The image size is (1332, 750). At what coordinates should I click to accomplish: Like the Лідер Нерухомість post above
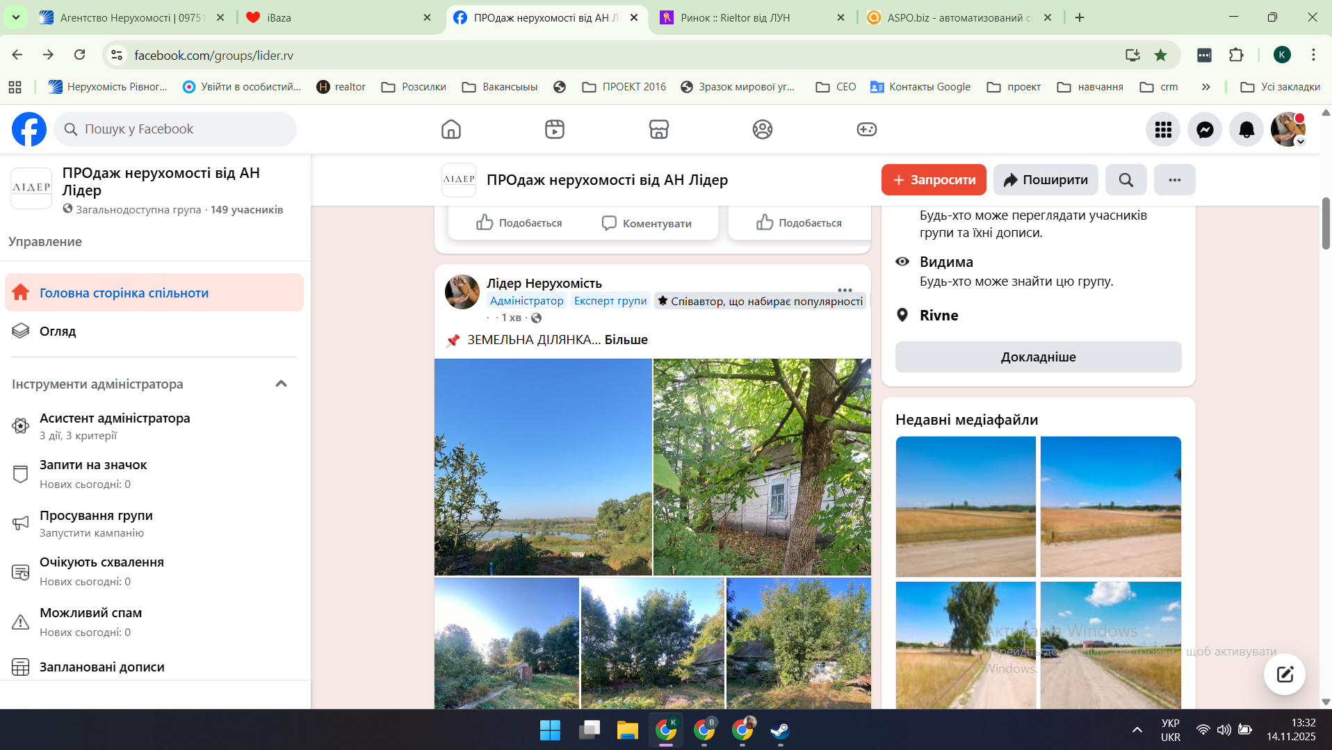(x=519, y=223)
